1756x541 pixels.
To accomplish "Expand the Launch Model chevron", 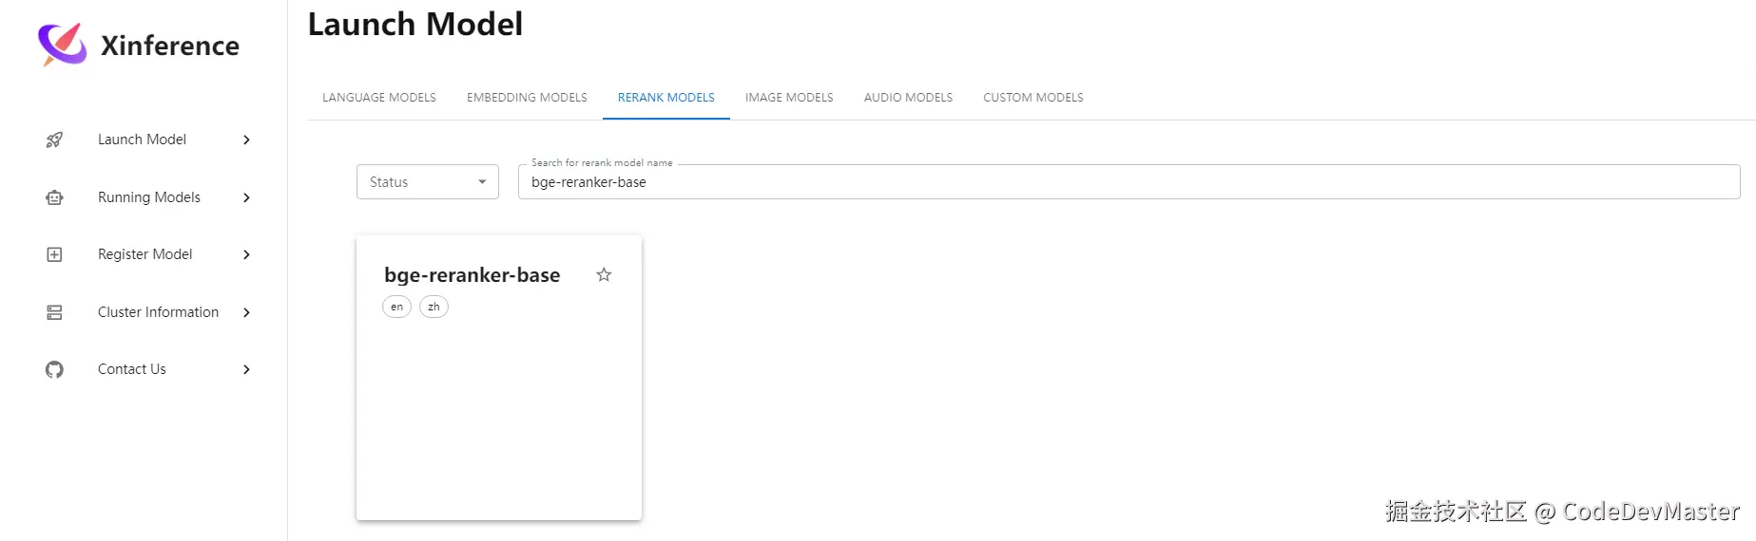I will (246, 140).
